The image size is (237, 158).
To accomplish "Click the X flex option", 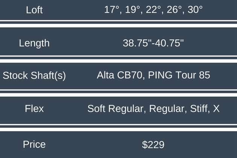I will 216,109.
